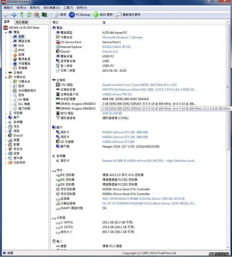Click the green monitor icon in the toolbar
Viewport: 232px width, 257px height.
click(44, 15)
